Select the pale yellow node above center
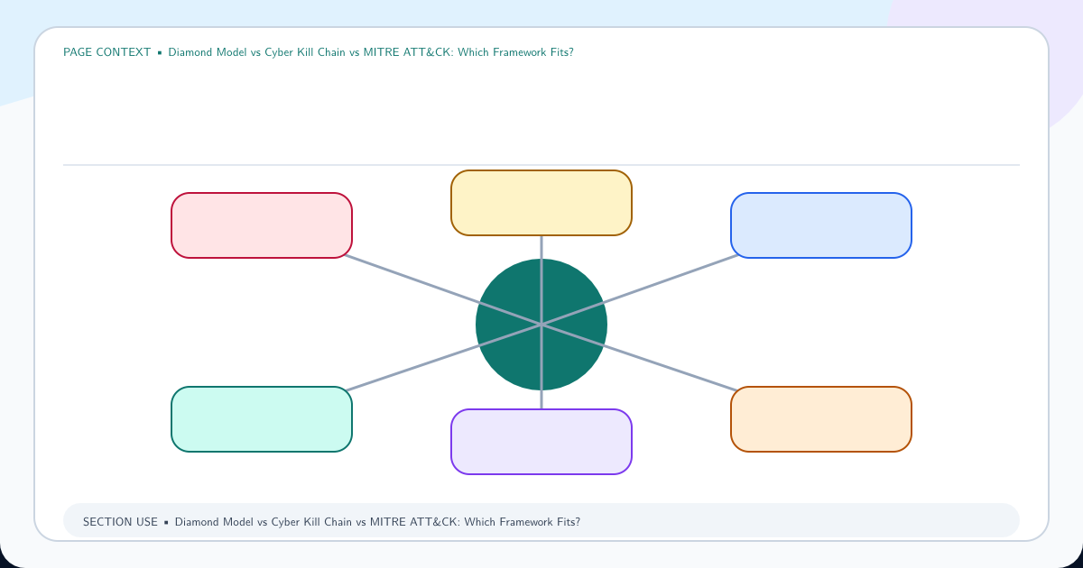 [541, 203]
